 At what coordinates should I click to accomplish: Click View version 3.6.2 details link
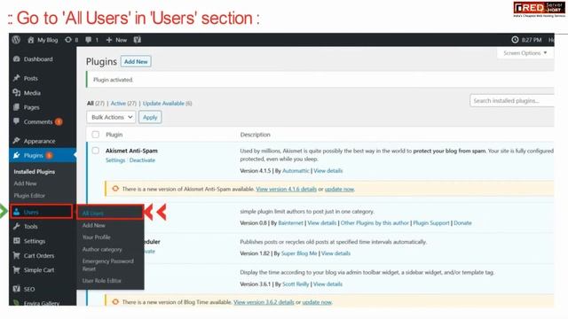[264, 302]
